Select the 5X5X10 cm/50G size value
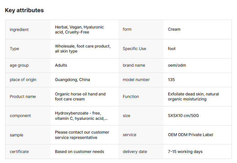The image size is (237, 163). click(183, 115)
